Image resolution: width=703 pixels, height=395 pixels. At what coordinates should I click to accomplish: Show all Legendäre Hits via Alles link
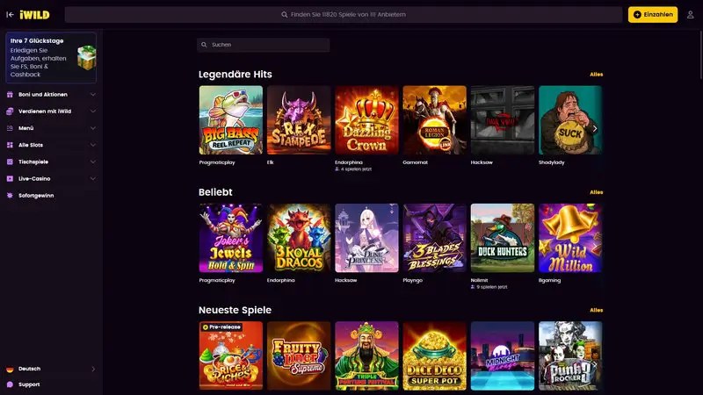tap(597, 75)
